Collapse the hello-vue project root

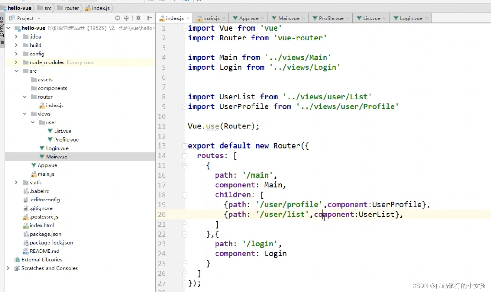pos(8,28)
